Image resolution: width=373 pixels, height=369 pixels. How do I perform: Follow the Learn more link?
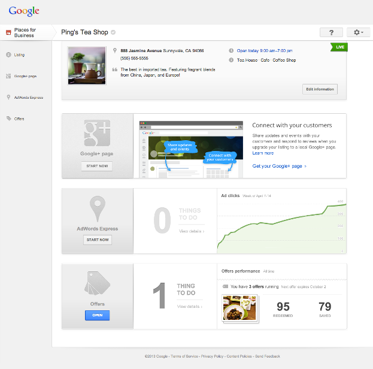263,153
